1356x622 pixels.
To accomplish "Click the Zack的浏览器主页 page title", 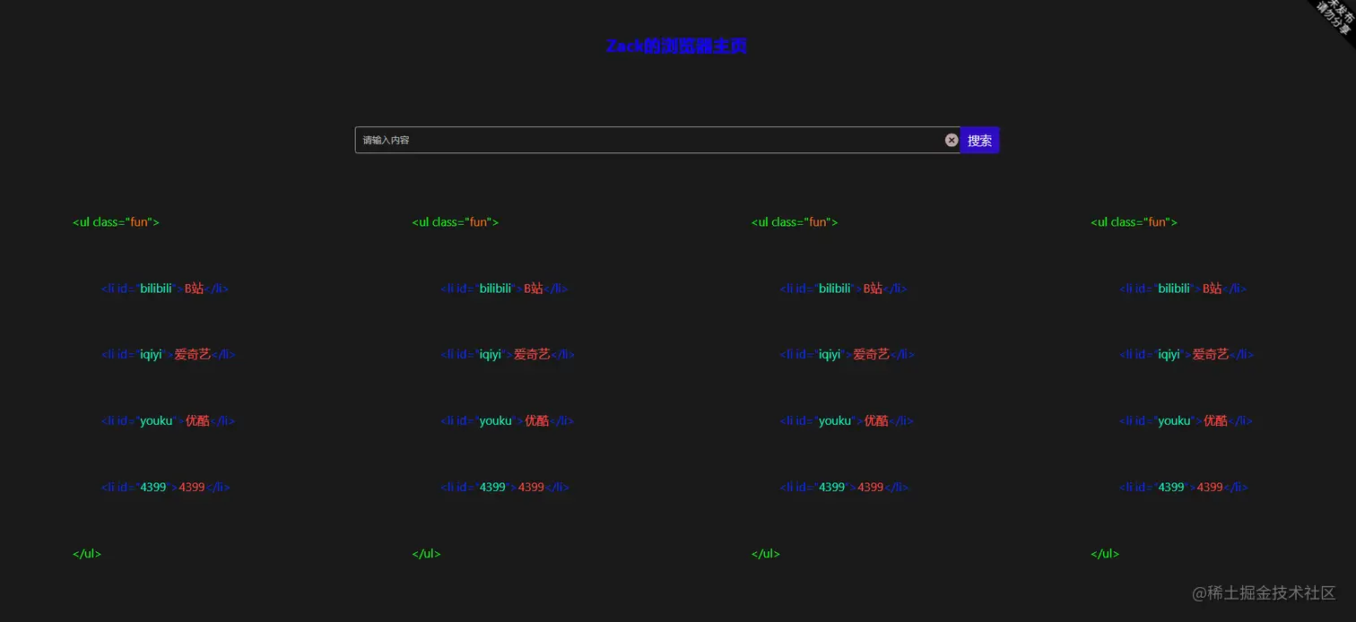I will click(x=676, y=46).
